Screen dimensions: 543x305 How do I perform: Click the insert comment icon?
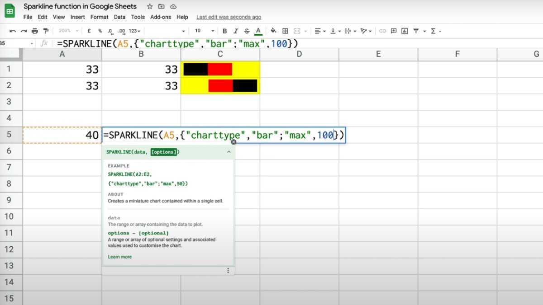[x=394, y=31]
